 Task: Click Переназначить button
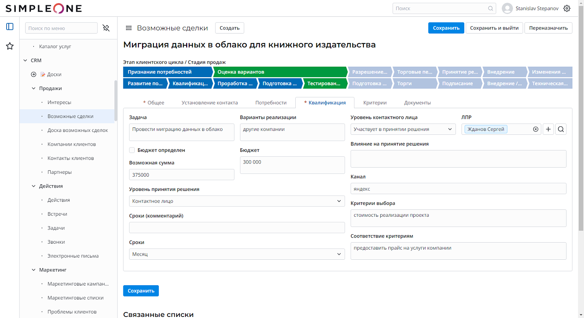[548, 28]
